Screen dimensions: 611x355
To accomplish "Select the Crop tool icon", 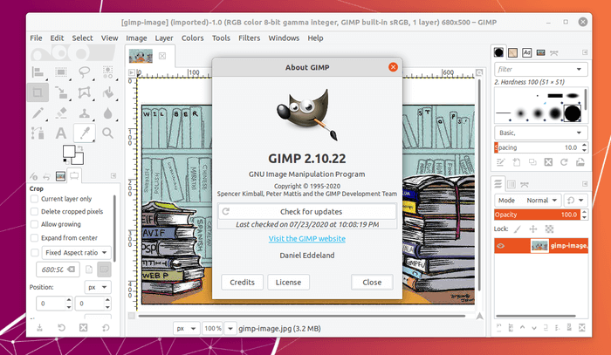I will (38, 92).
